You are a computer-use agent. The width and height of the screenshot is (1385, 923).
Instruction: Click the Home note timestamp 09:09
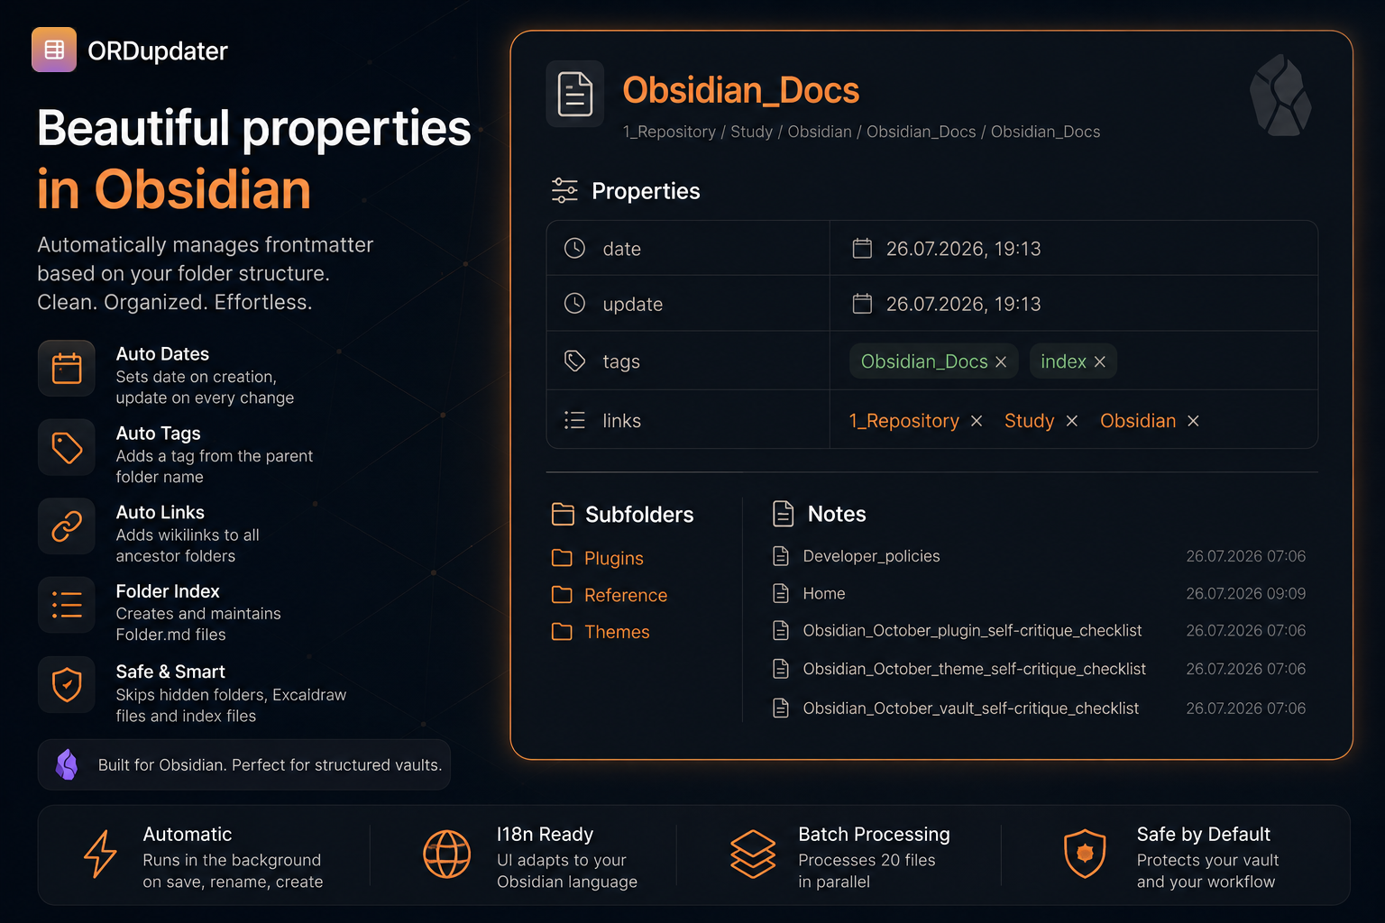tap(1245, 593)
